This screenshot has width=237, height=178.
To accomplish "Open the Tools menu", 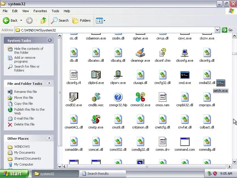I will [x=55, y=11].
